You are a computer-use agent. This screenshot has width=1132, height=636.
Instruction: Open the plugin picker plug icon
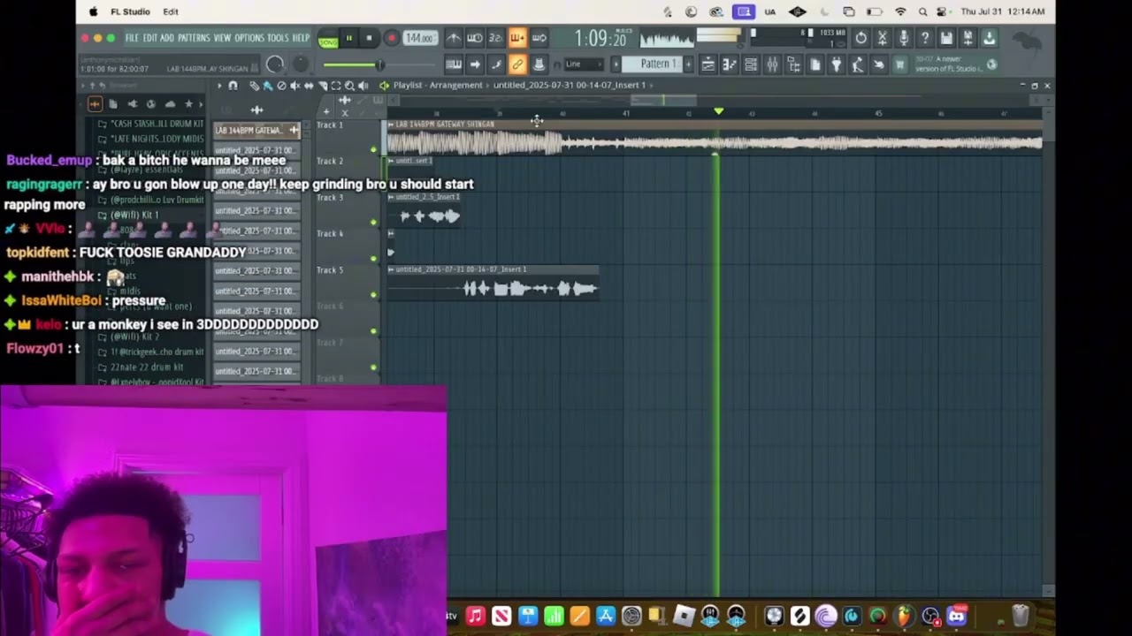pos(836,64)
